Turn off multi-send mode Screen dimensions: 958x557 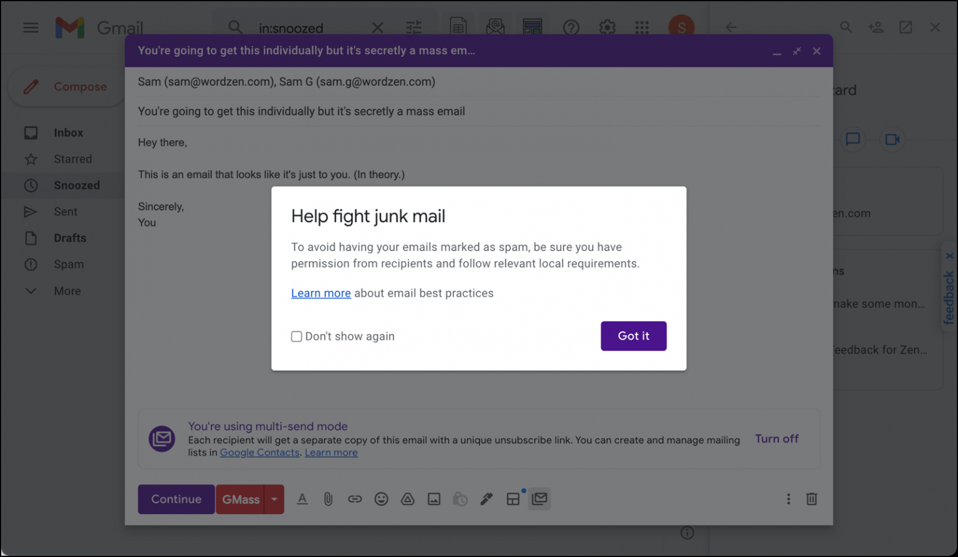click(776, 439)
